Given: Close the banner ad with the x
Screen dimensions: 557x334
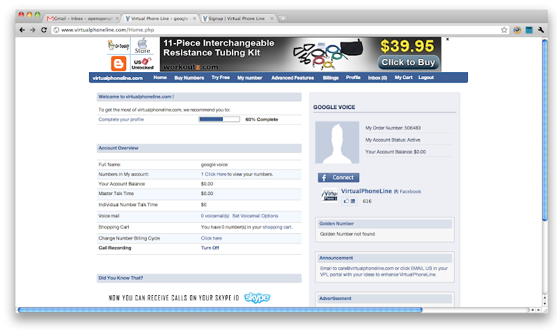Looking at the screenshot, I should pos(447,40).
